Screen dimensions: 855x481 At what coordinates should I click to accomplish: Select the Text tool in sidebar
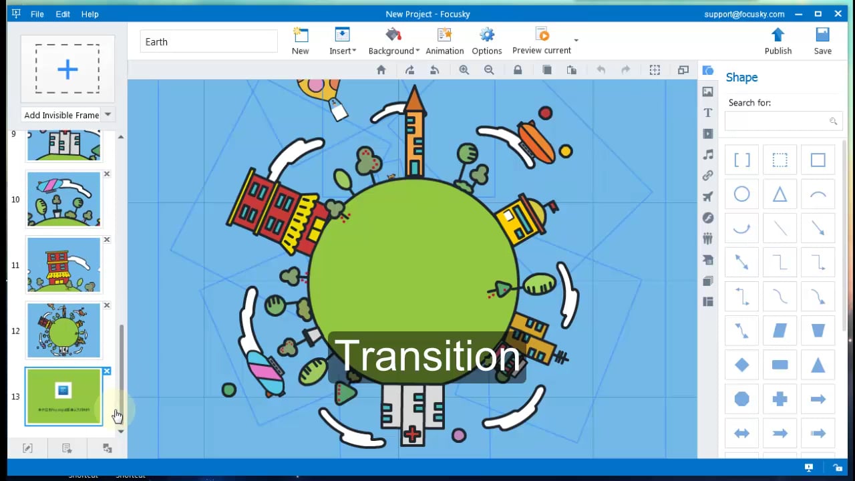click(x=708, y=113)
